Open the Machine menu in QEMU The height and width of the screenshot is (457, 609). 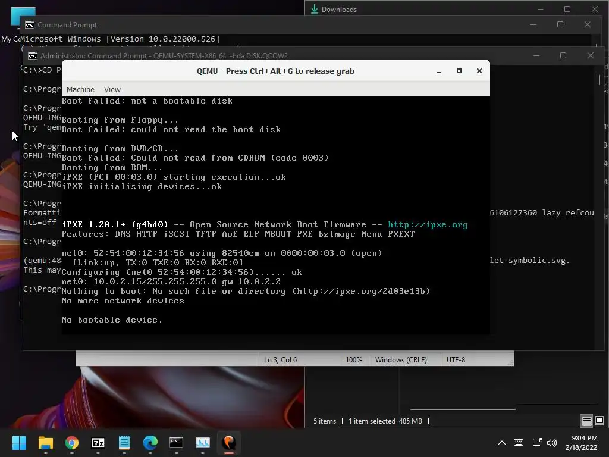click(x=80, y=89)
